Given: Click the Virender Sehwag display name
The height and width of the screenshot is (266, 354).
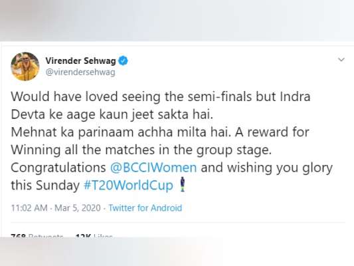Looking at the screenshot, I should (x=80, y=61).
